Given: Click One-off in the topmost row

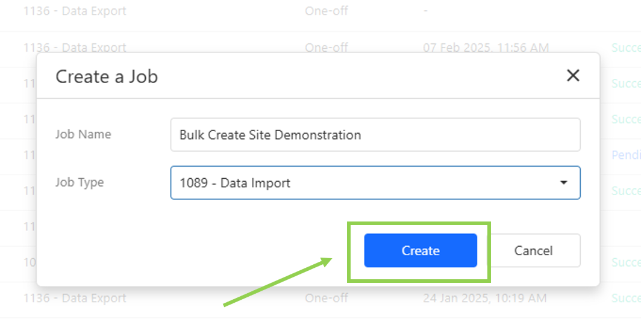Looking at the screenshot, I should pos(326,11).
